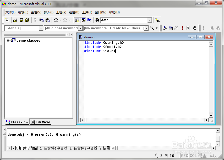
Task: Click the document icon in the demo.c title
Action: click(x=81, y=37)
